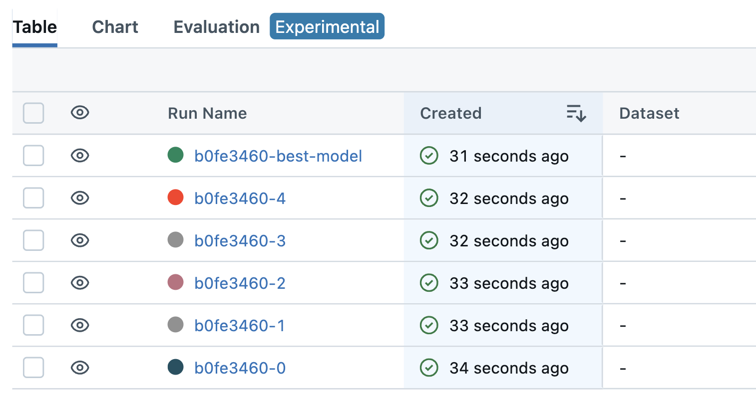Image resolution: width=756 pixels, height=410 pixels.
Task: Open the Evaluation tab
Action: point(216,27)
